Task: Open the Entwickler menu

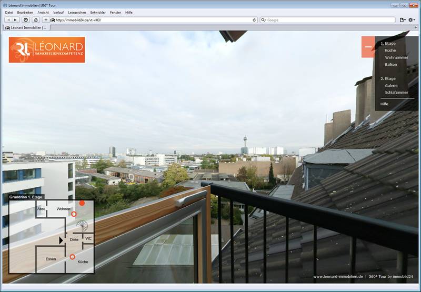Action: pos(98,12)
